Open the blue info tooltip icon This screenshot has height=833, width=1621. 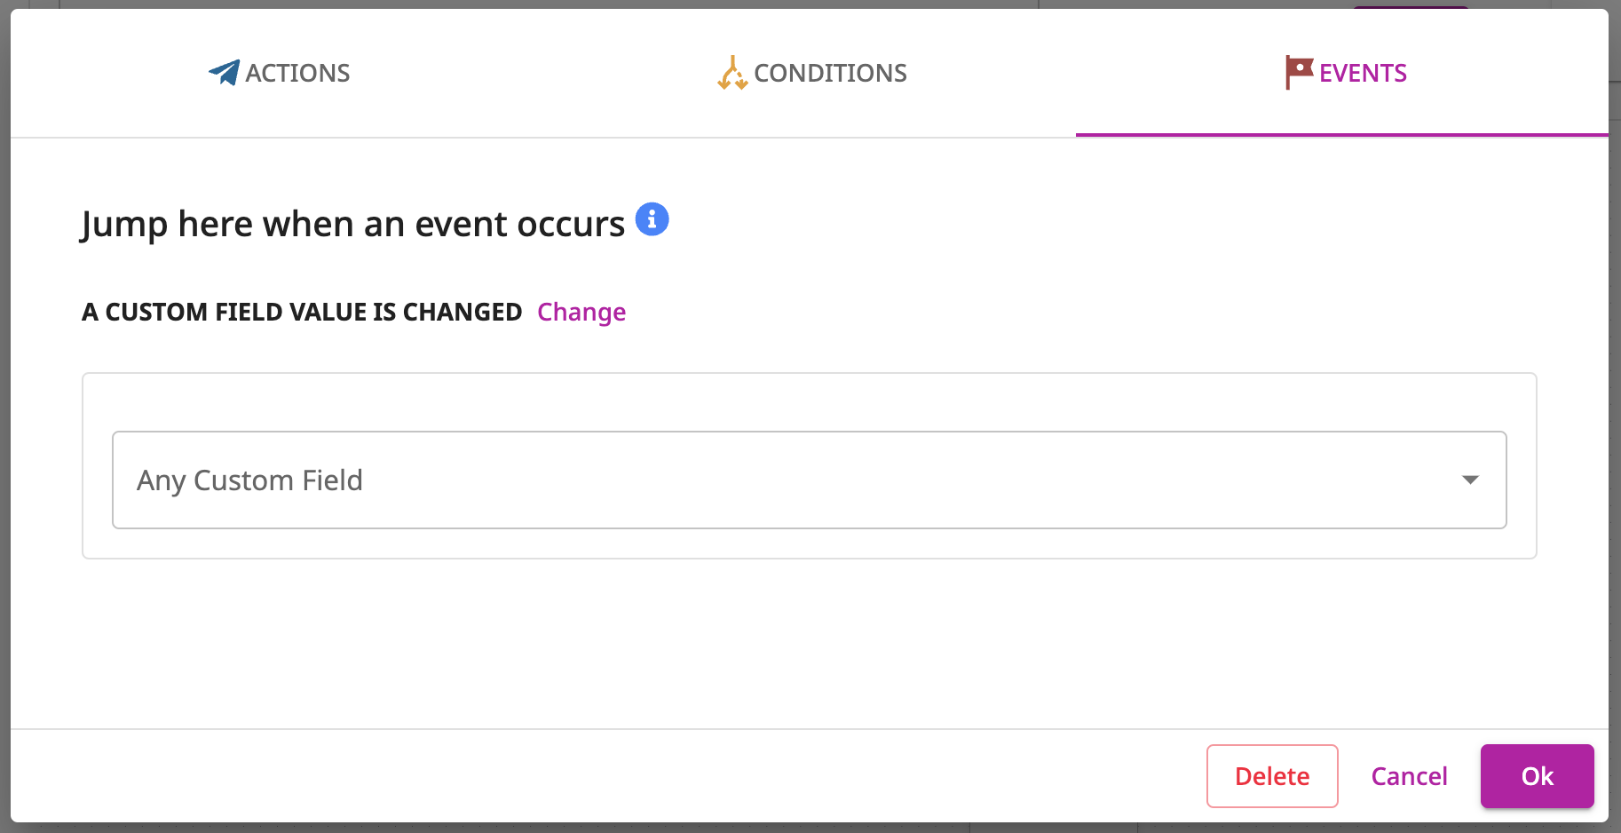click(x=652, y=218)
